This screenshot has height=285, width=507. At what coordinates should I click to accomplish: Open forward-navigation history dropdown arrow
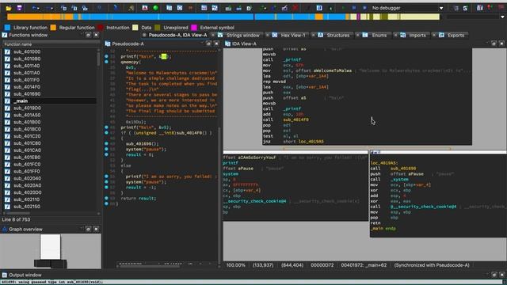(x=53, y=9)
